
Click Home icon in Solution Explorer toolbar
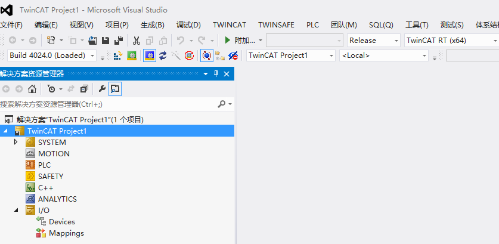tap(32, 89)
